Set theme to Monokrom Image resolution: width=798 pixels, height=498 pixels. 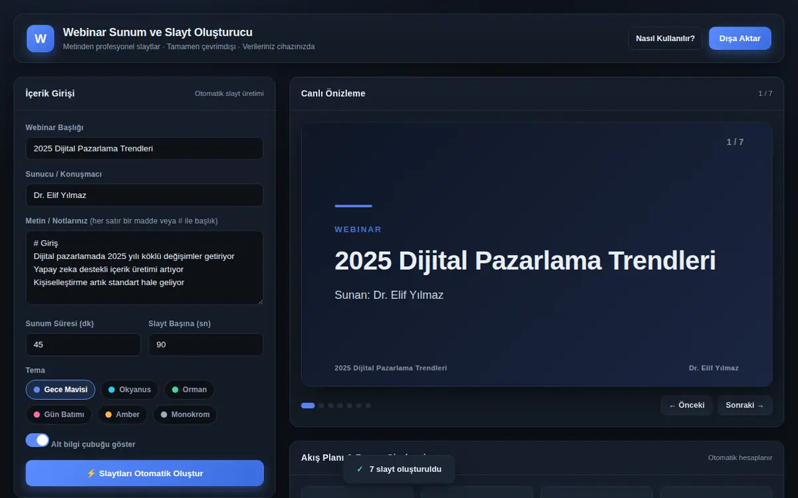(185, 415)
